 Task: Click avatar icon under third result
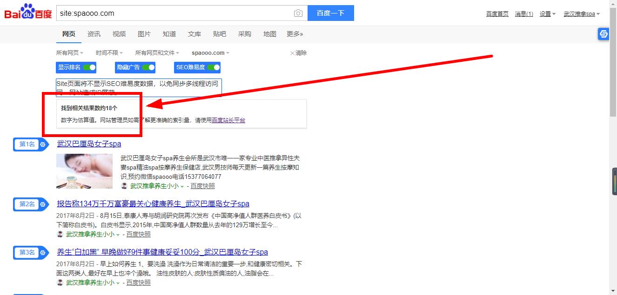tap(60, 282)
